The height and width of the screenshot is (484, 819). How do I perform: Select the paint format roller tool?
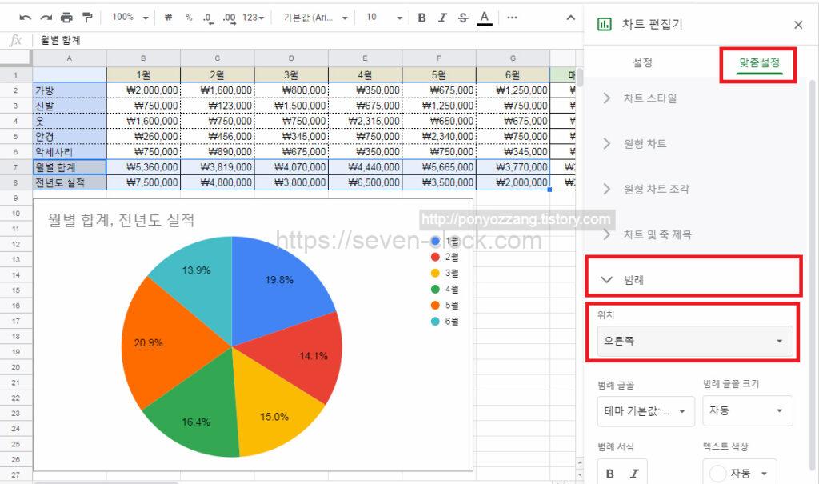pos(87,17)
